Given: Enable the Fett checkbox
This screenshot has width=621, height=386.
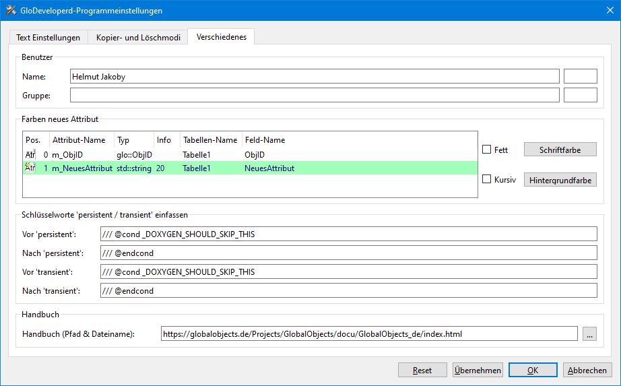Looking at the screenshot, I should (487, 150).
